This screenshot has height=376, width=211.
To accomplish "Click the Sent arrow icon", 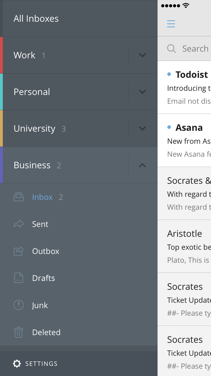I will [19, 224].
